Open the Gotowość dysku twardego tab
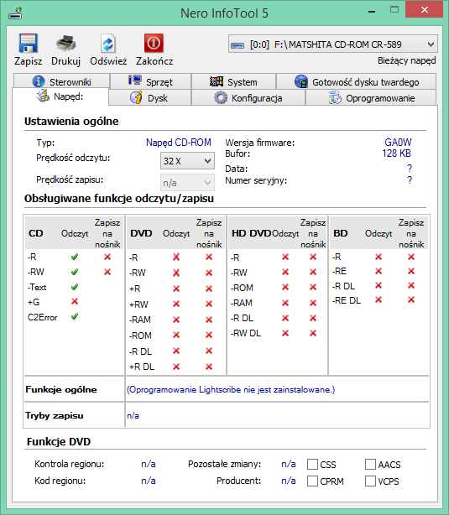449x515 pixels. (357, 81)
